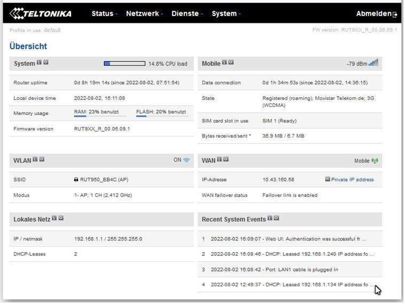Click the WAN Mobile antenna icon
Viewport: 405px width, 304px height.
tap(375, 161)
